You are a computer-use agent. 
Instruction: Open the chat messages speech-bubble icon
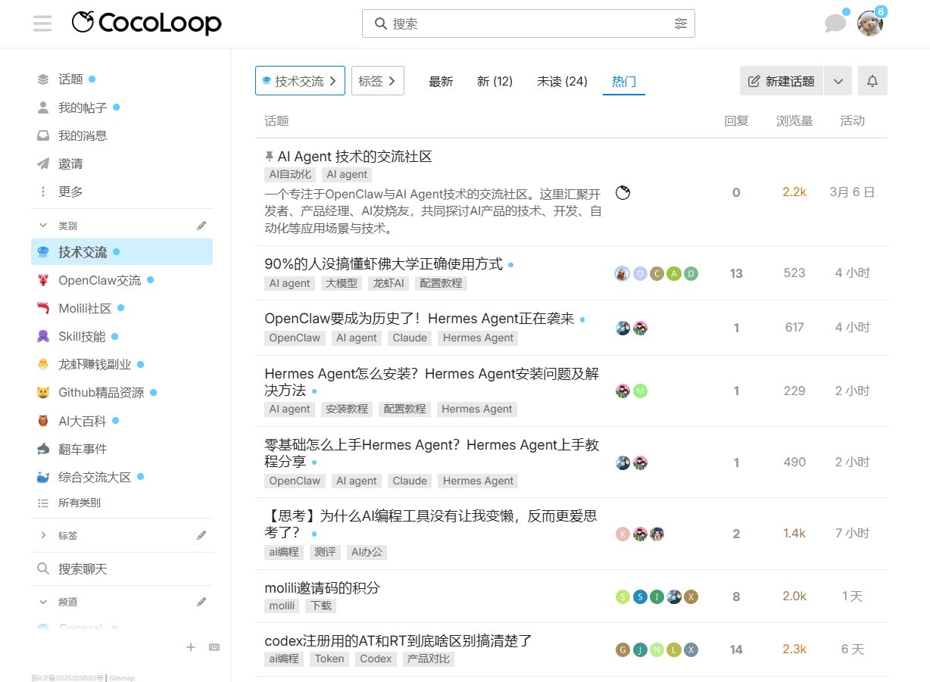pyautogui.click(x=835, y=23)
